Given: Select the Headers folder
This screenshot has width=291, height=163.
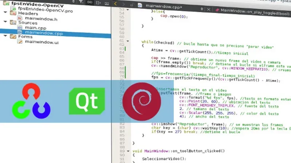Looking at the screenshot, I should coord(28,13).
